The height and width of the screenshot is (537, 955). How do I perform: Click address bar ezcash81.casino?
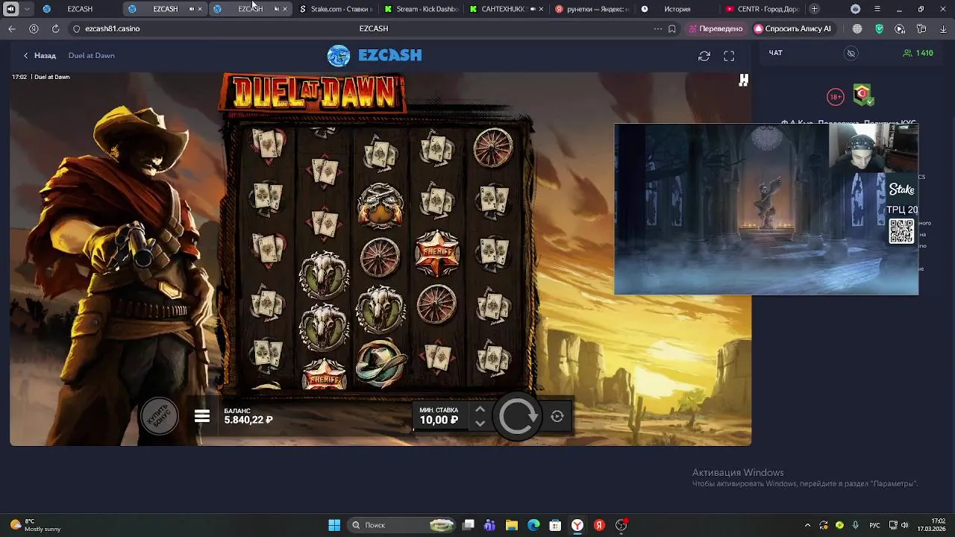click(113, 28)
